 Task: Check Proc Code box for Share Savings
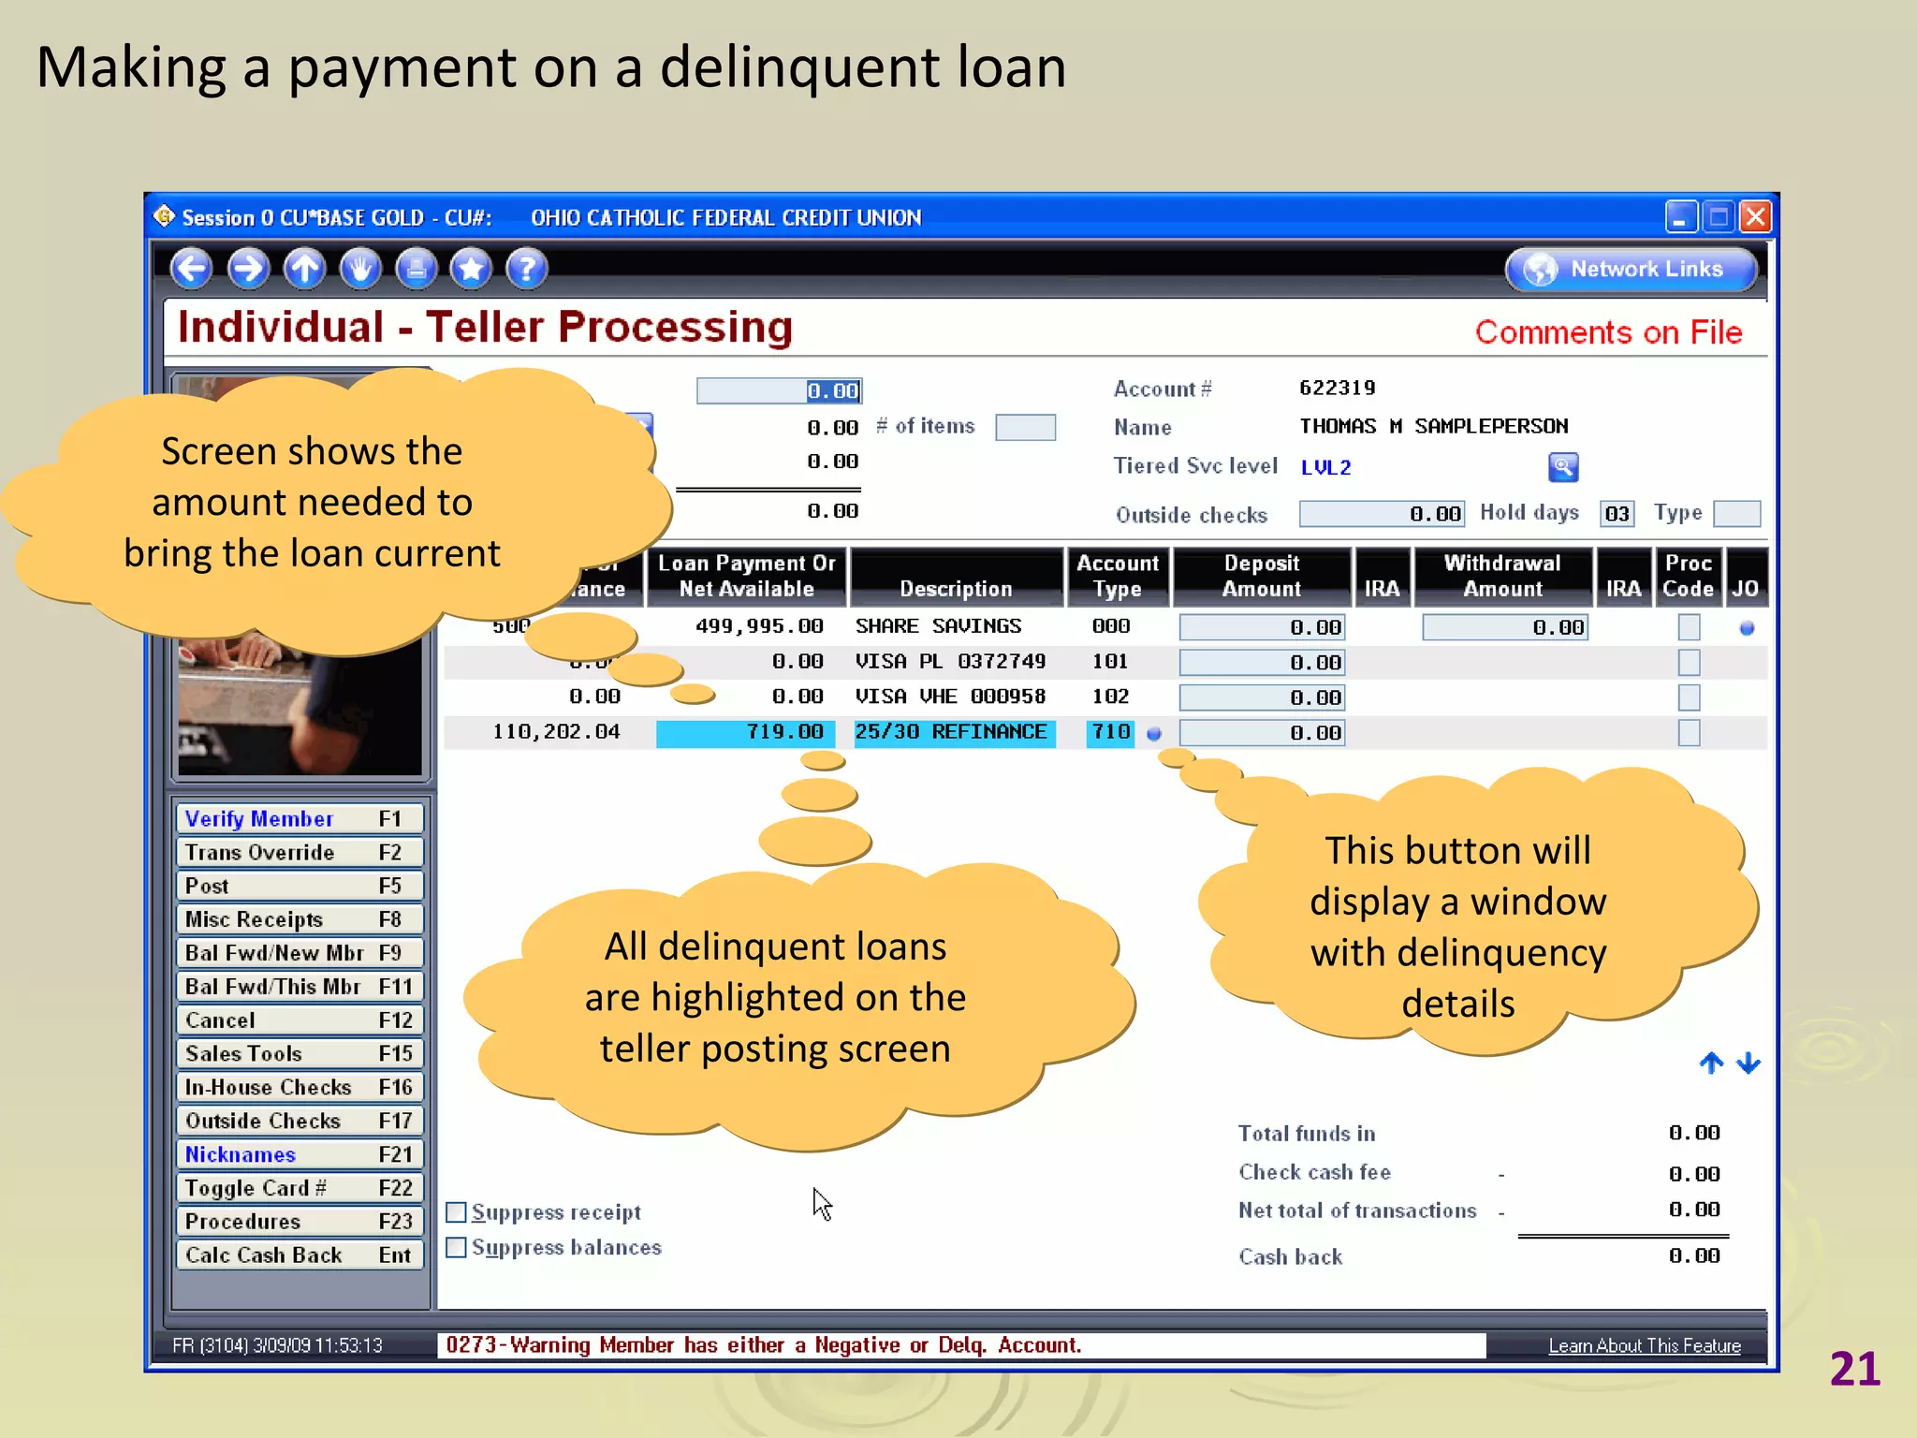(1689, 627)
